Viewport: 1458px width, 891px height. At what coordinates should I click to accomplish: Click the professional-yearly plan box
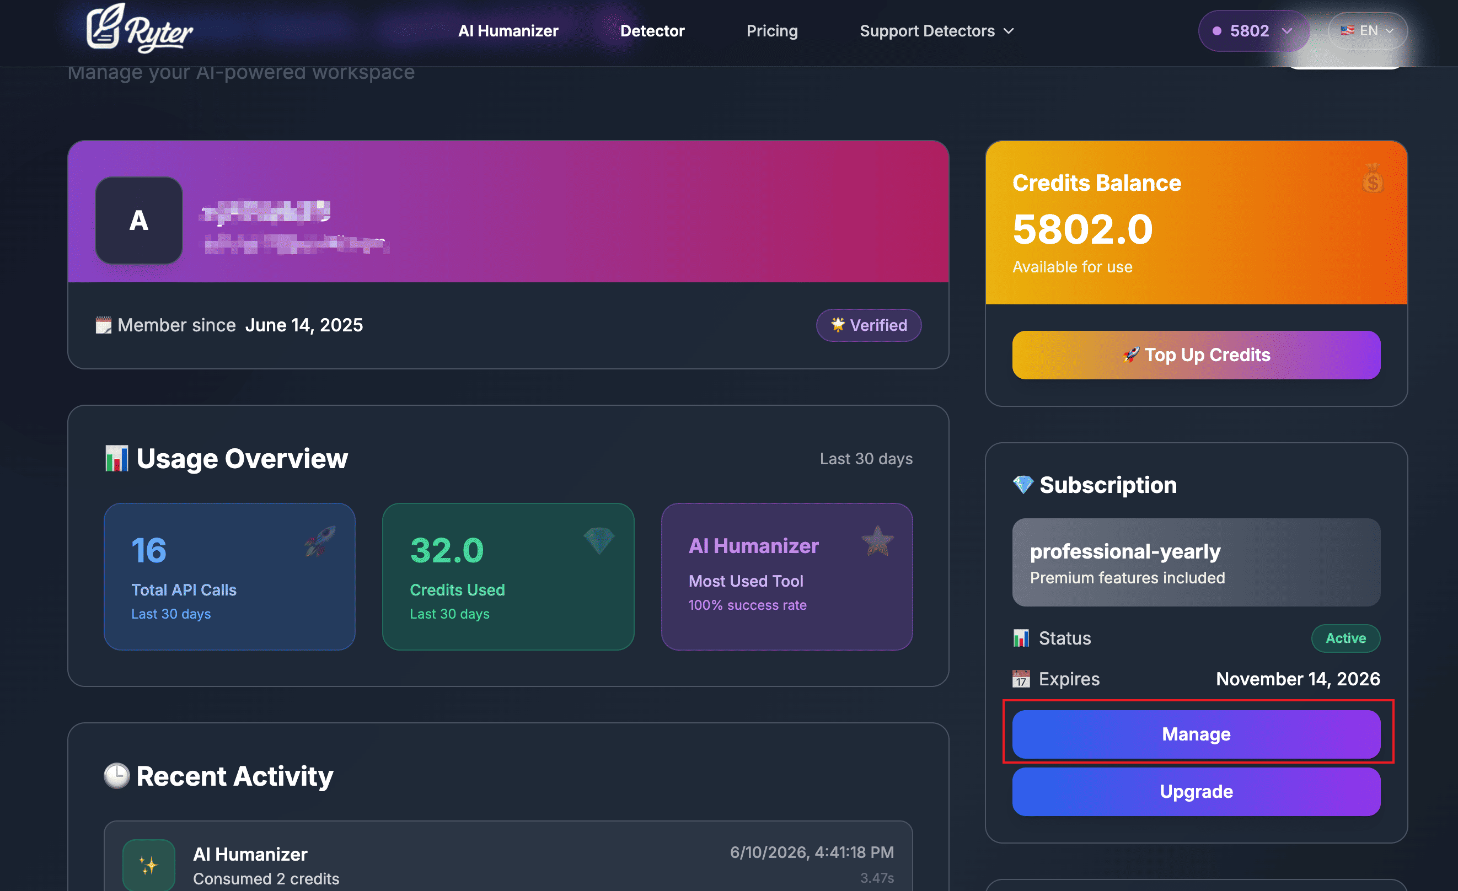(x=1196, y=562)
